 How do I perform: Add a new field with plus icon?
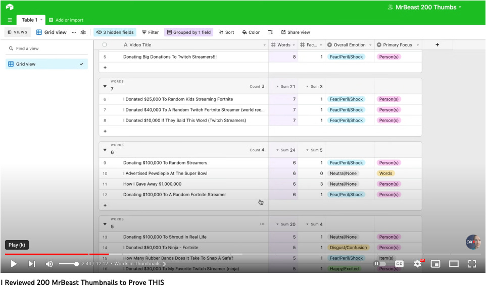(438, 45)
